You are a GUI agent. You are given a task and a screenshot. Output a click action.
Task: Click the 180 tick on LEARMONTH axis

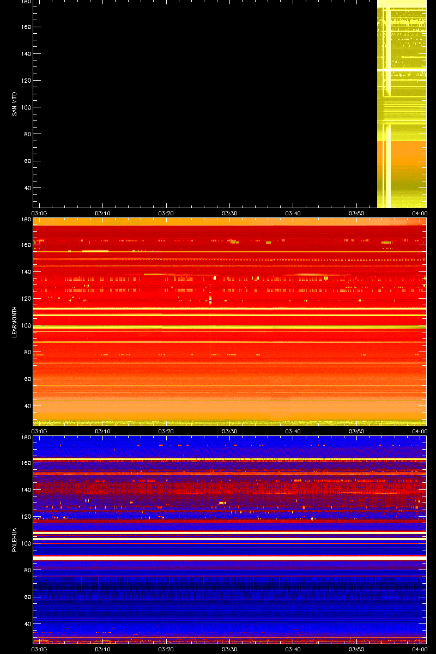pyautogui.click(x=25, y=220)
